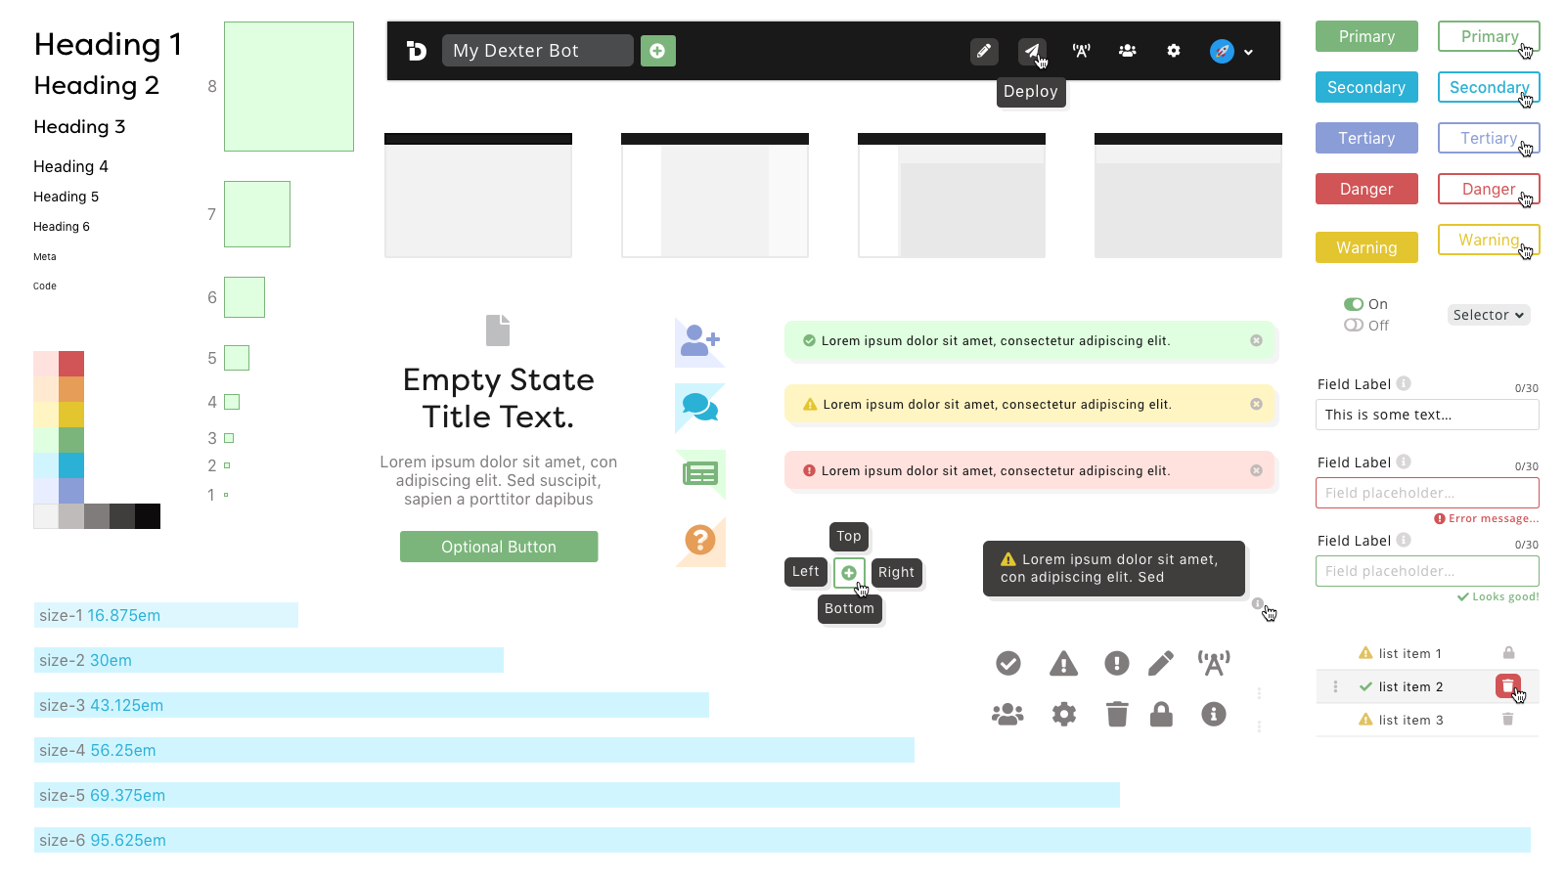The height and width of the screenshot is (880, 1565).
Task: Click the pencil edit icon in navbar
Action: pos(984,51)
